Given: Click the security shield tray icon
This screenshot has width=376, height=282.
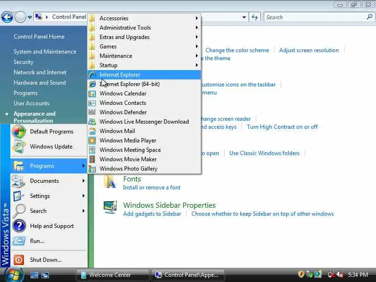Looking at the screenshot, I should pyautogui.click(x=301, y=274).
